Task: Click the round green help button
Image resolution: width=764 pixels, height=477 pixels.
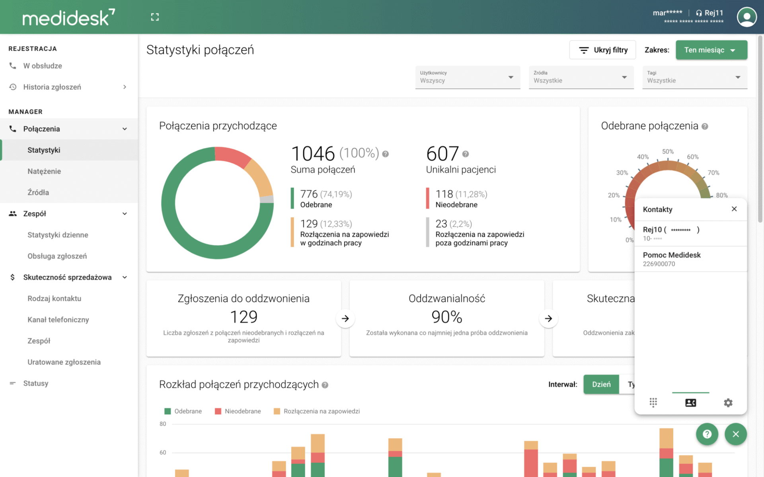Action: pyautogui.click(x=707, y=434)
